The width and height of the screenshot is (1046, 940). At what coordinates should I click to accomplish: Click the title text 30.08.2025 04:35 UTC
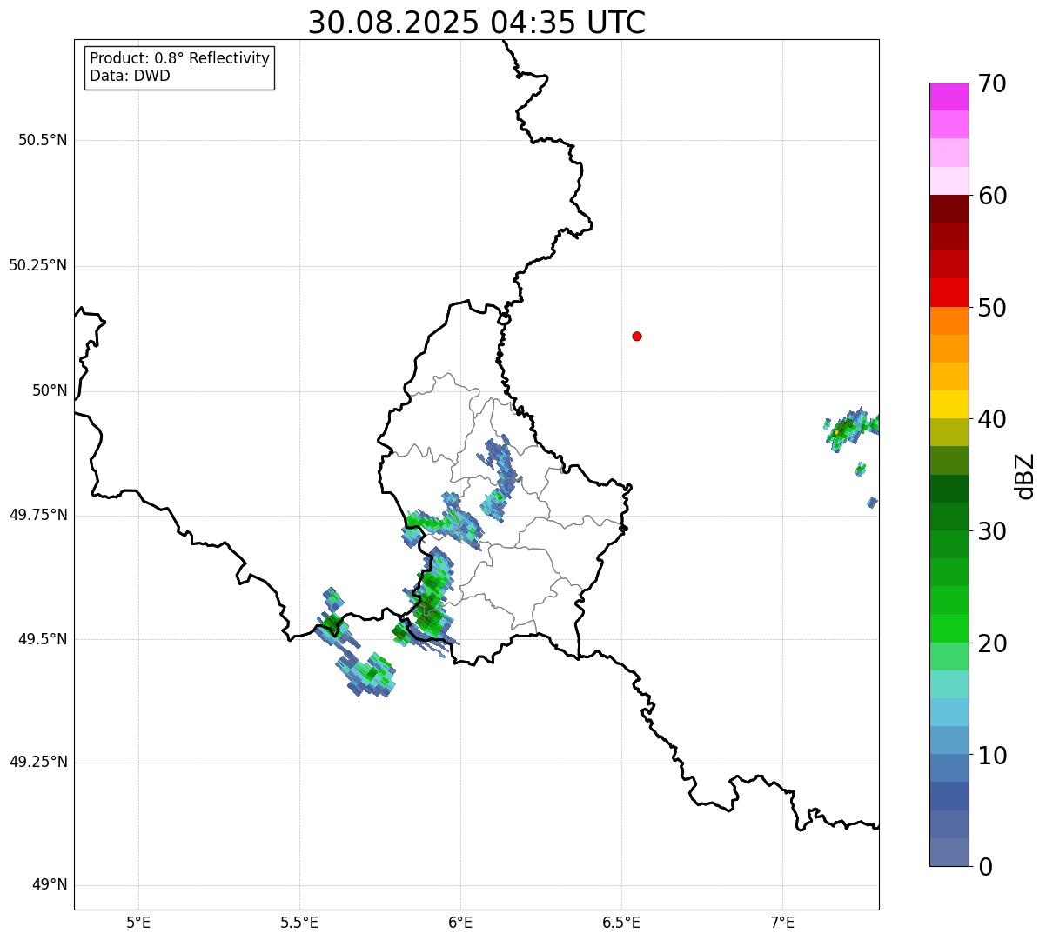477,23
